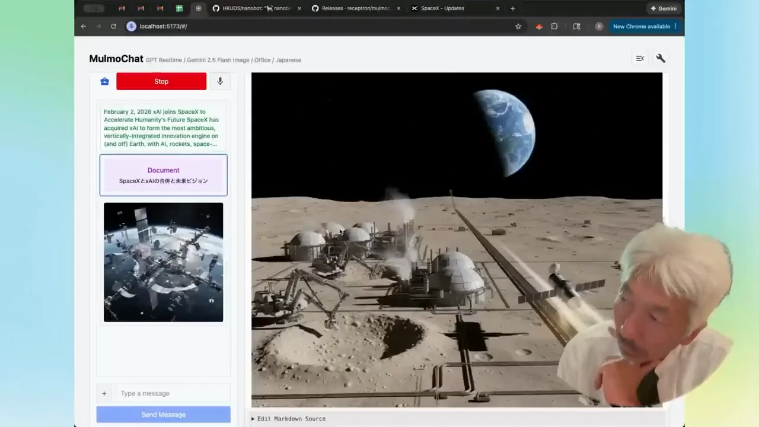Open the Chrome media/search panel icon
The width and height of the screenshot is (759, 427).
pyautogui.click(x=576, y=26)
